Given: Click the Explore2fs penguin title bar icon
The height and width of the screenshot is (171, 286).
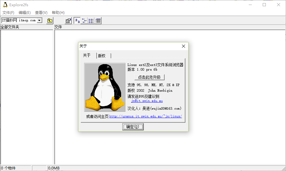Looking at the screenshot, I should coord(5,5).
